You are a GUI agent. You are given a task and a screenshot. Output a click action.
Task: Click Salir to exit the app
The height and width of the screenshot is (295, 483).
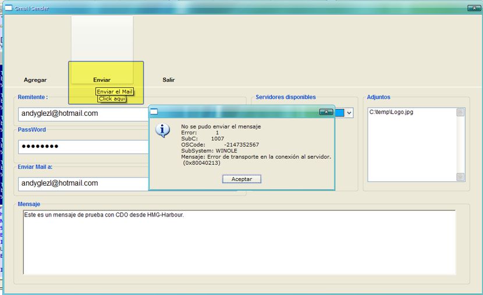(x=169, y=80)
